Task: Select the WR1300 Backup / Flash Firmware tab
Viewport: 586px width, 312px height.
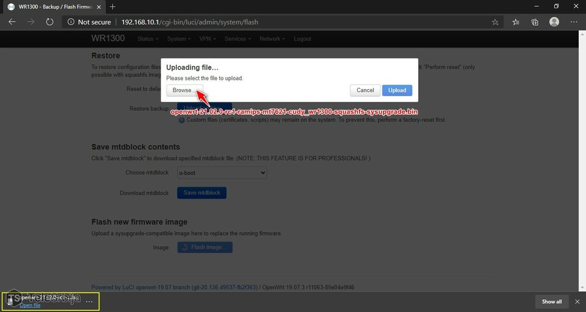Action: pos(54,7)
